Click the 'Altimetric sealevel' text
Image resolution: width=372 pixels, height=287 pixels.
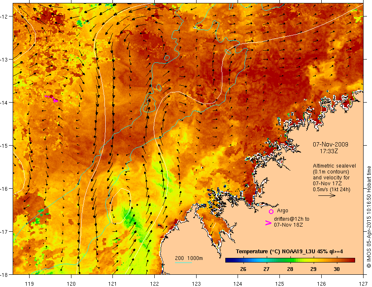point(334,166)
